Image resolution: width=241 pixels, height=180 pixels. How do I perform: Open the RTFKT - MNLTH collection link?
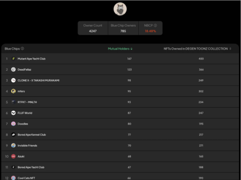click(x=27, y=102)
